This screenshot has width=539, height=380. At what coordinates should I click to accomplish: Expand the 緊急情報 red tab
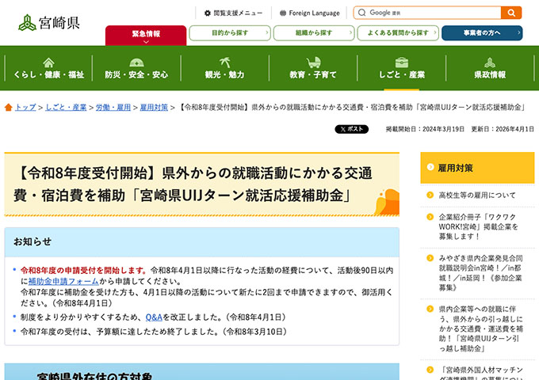(146, 36)
